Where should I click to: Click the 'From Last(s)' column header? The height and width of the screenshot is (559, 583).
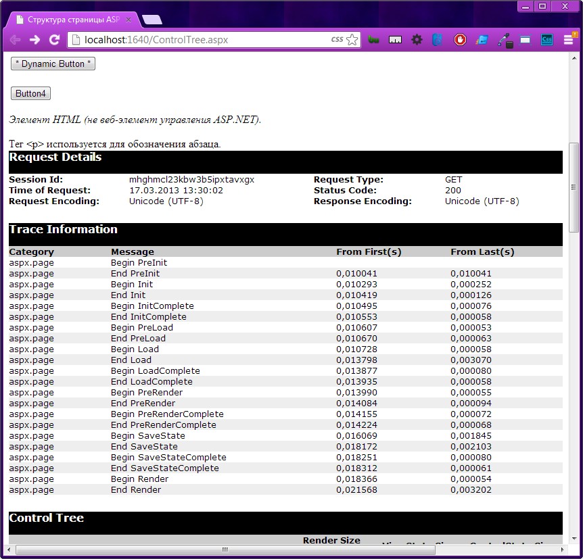coord(482,251)
